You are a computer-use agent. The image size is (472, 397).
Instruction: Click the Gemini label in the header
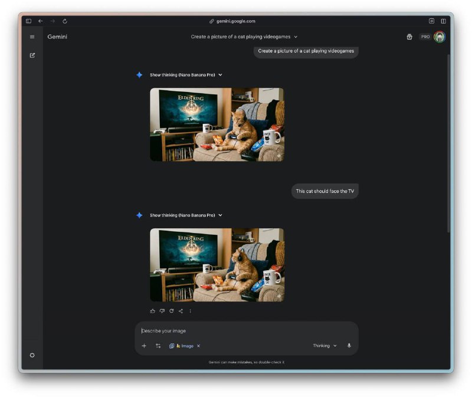click(x=57, y=37)
